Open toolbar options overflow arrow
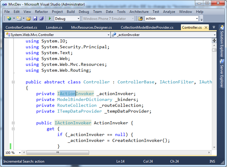Image resolution: width=227 pixels, height=167 pixels. (201, 19)
